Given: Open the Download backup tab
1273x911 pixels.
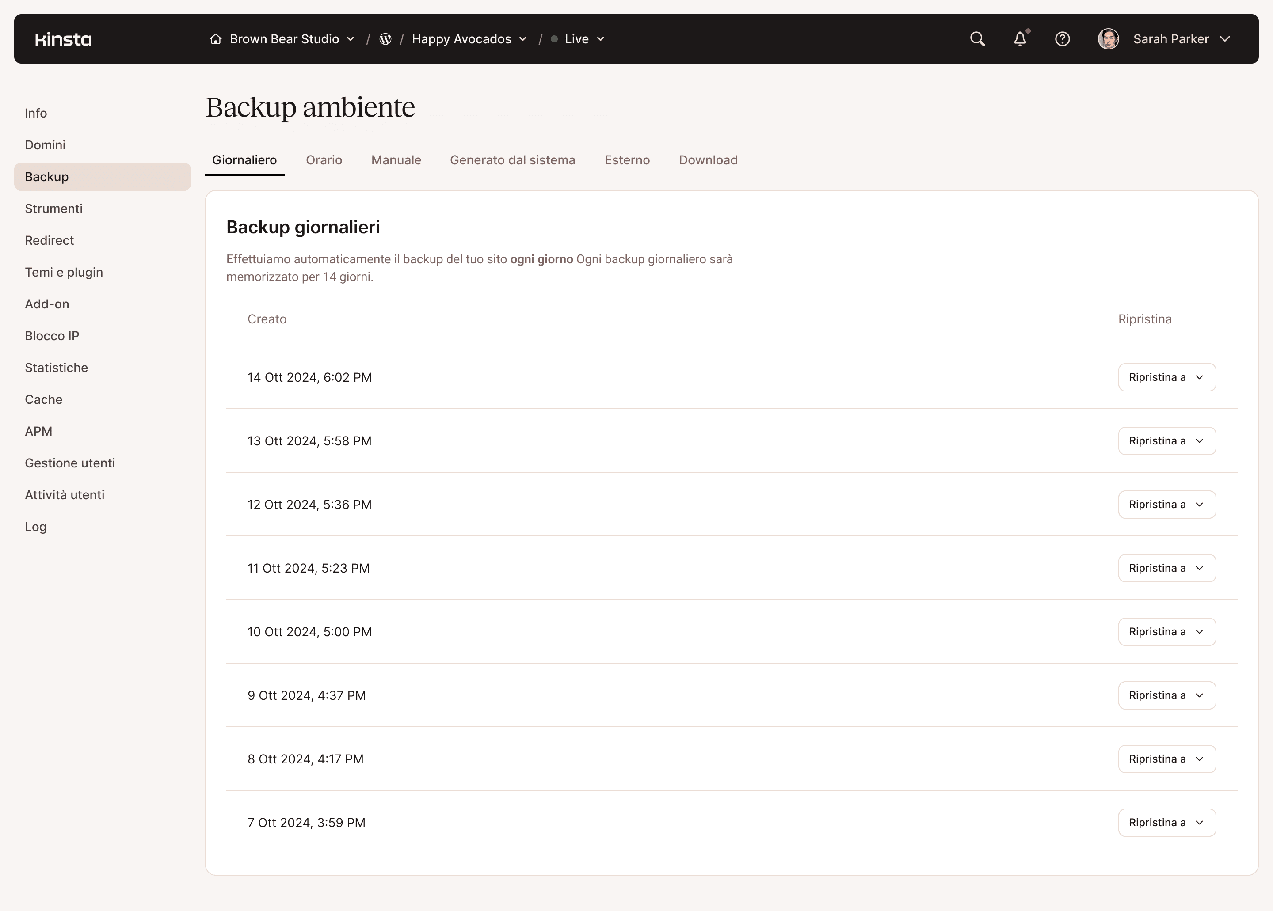Looking at the screenshot, I should tap(709, 160).
